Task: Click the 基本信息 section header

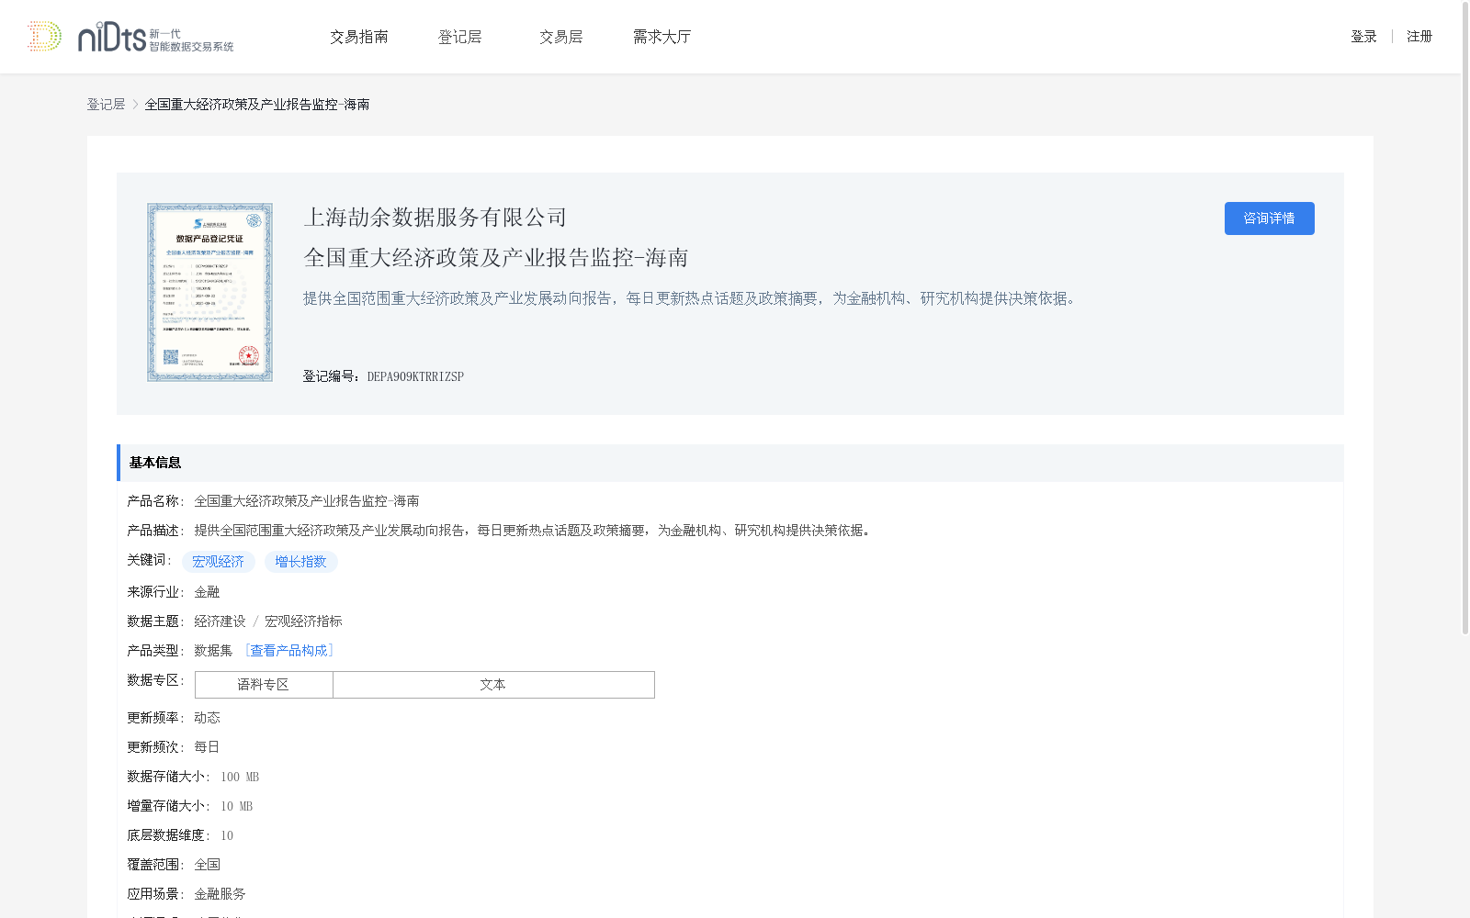Action: click(x=729, y=463)
